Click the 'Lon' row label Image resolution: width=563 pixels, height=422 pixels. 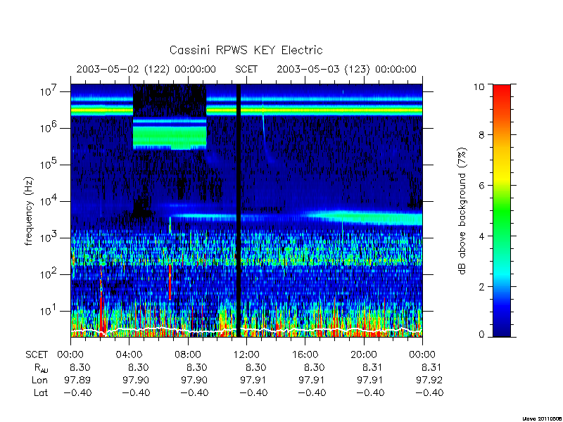point(40,380)
